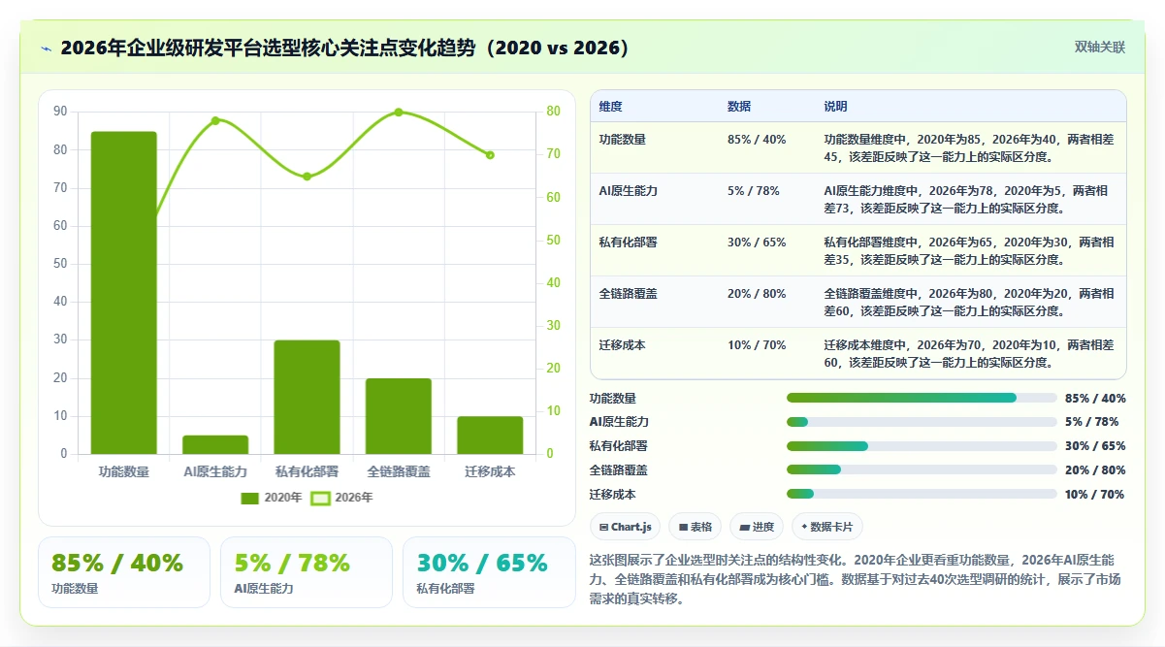Click the 数据 column header
This screenshot has width=1165, height=647.
[x=738, y=107]
